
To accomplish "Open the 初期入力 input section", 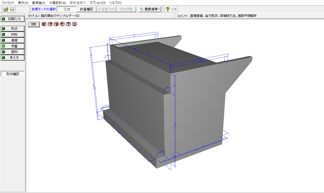I will 13,19.
